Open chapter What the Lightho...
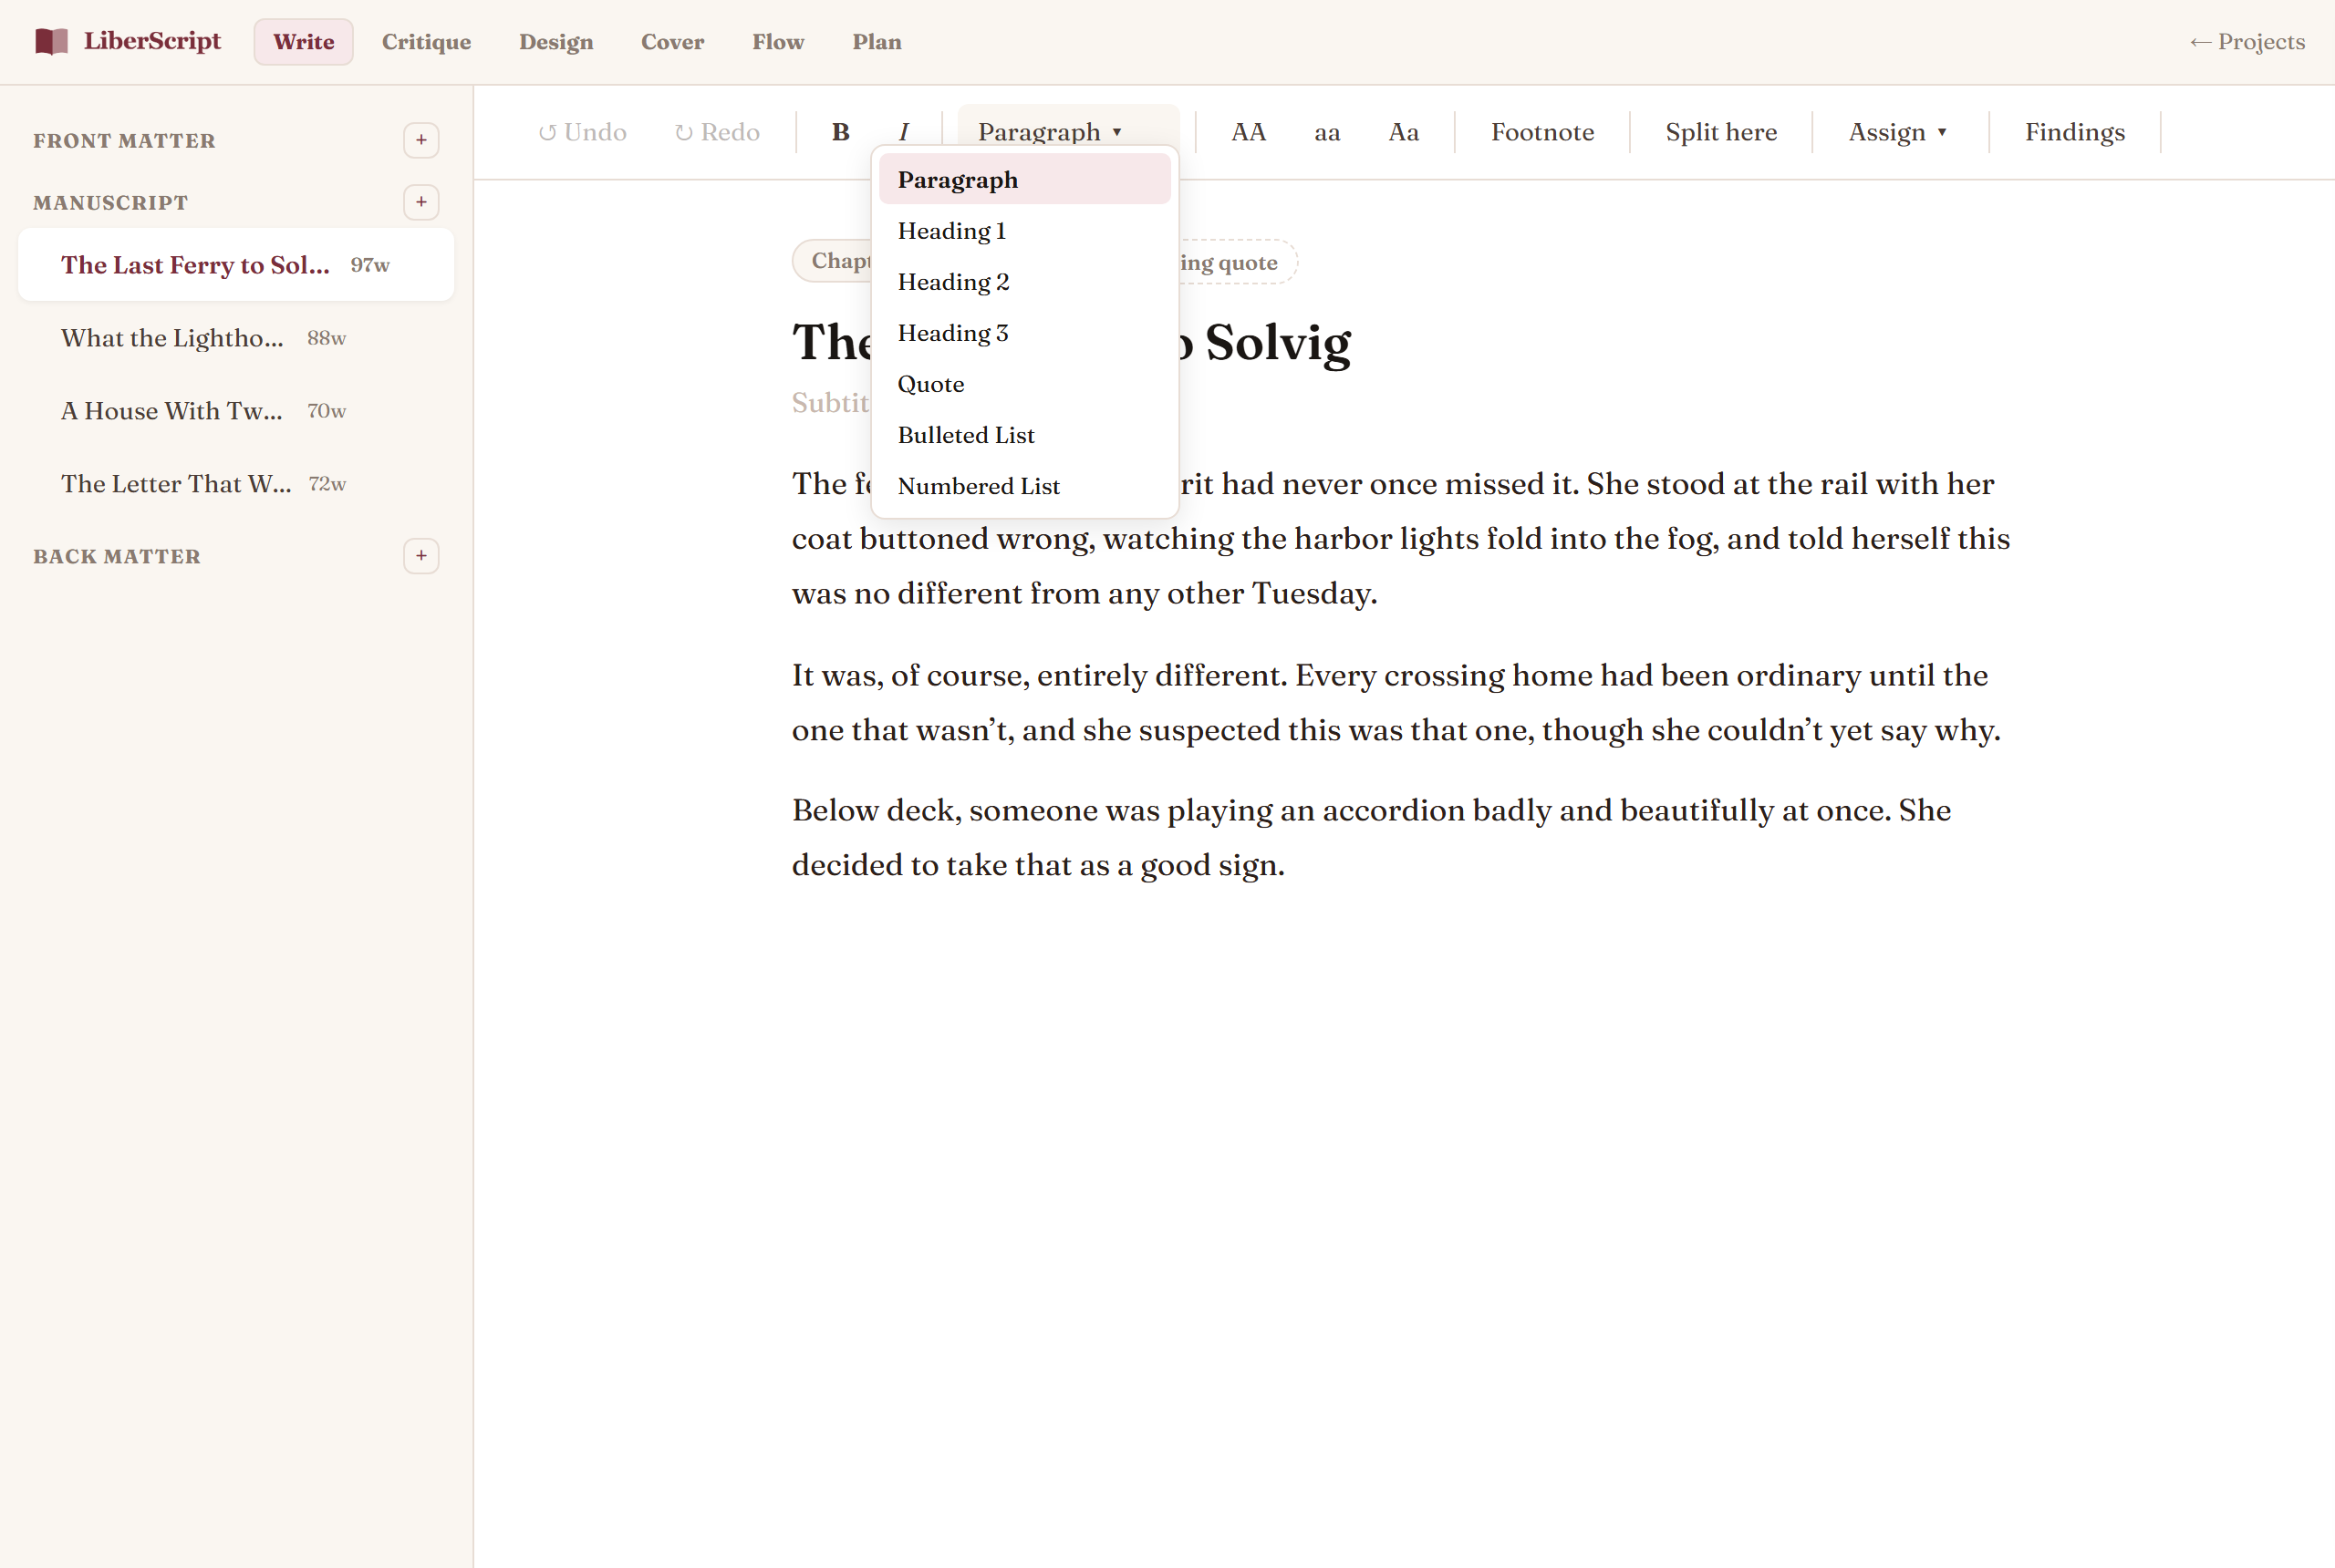 (x=236, y=338)
